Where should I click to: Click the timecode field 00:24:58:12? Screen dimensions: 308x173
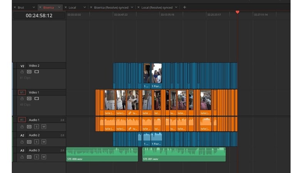click(x=39, y=15)
